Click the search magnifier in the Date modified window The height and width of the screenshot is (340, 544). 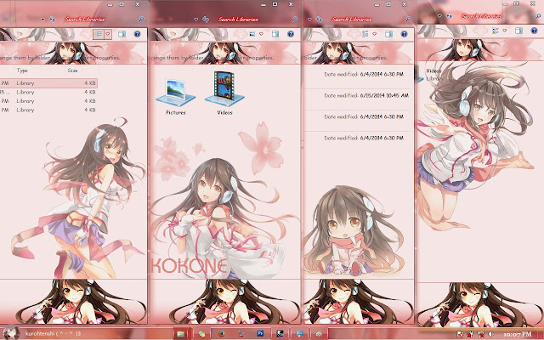[408, 20]
